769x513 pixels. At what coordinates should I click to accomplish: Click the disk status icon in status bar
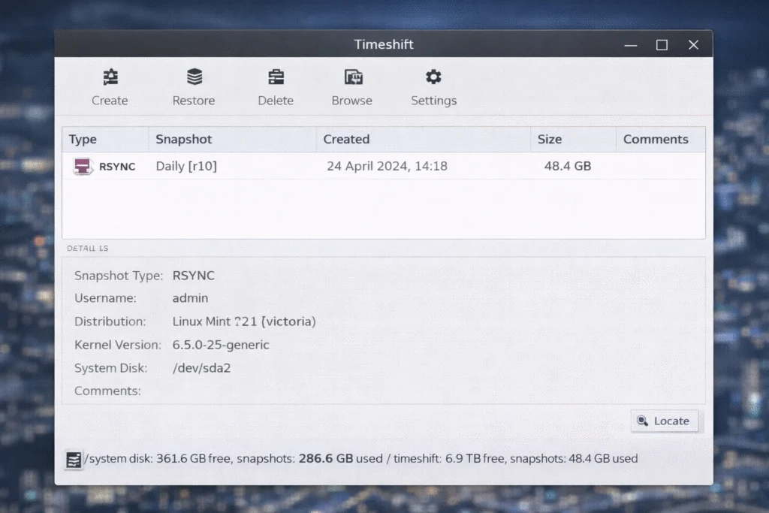tap(74, 460)
